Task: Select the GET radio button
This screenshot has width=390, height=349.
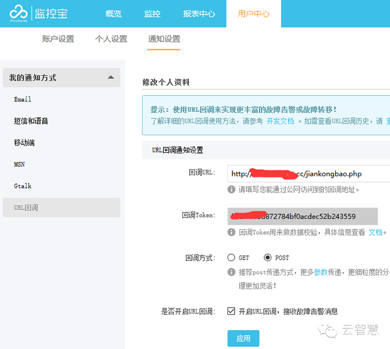Action: tap(231, 258)
